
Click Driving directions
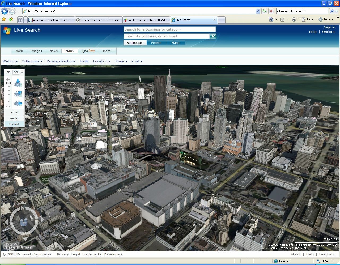point(61,61)
